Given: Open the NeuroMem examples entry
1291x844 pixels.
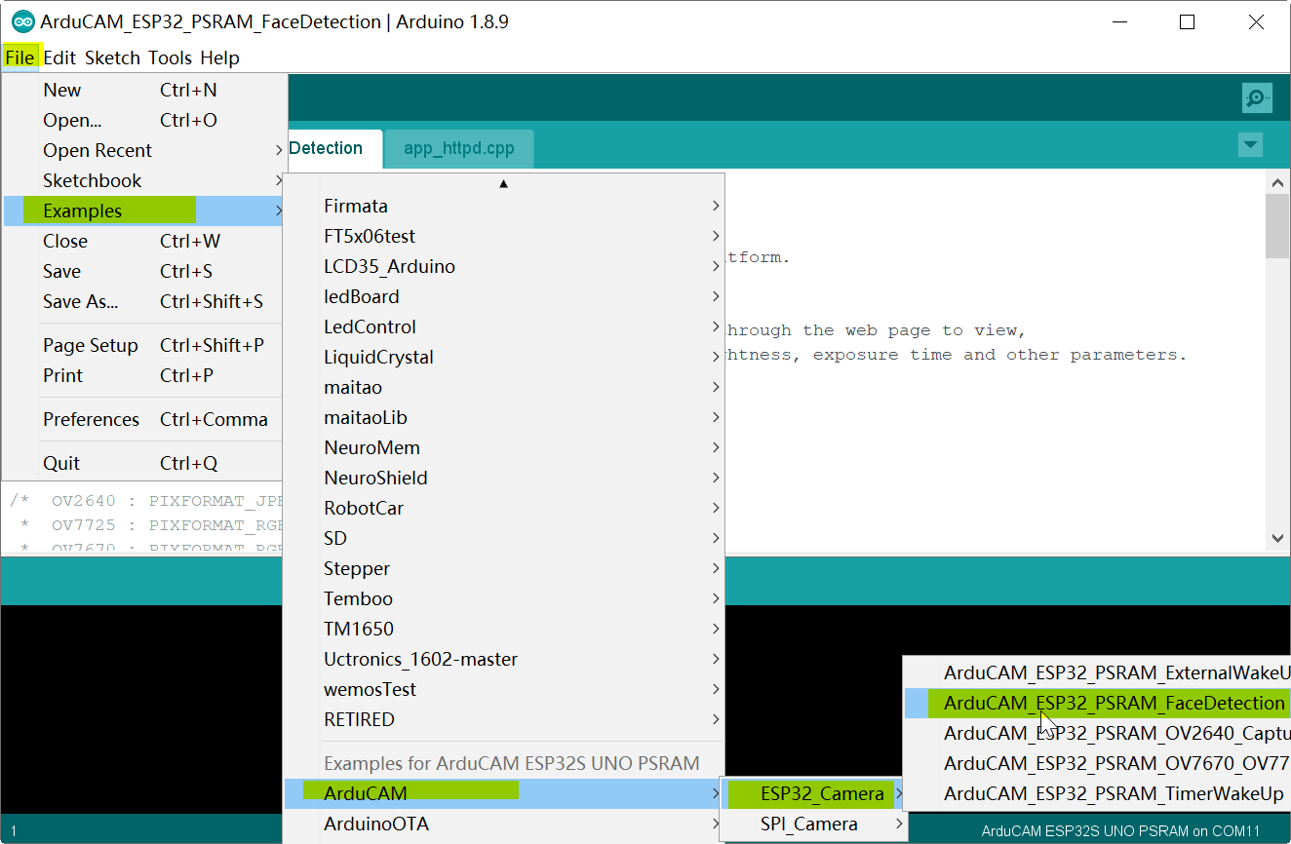Looking at the screenshot, I should 504,447.
